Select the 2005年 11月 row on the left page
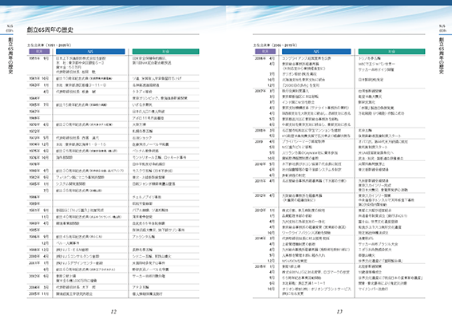This screenshot has width=452, height=319. (x=113, y=294)
